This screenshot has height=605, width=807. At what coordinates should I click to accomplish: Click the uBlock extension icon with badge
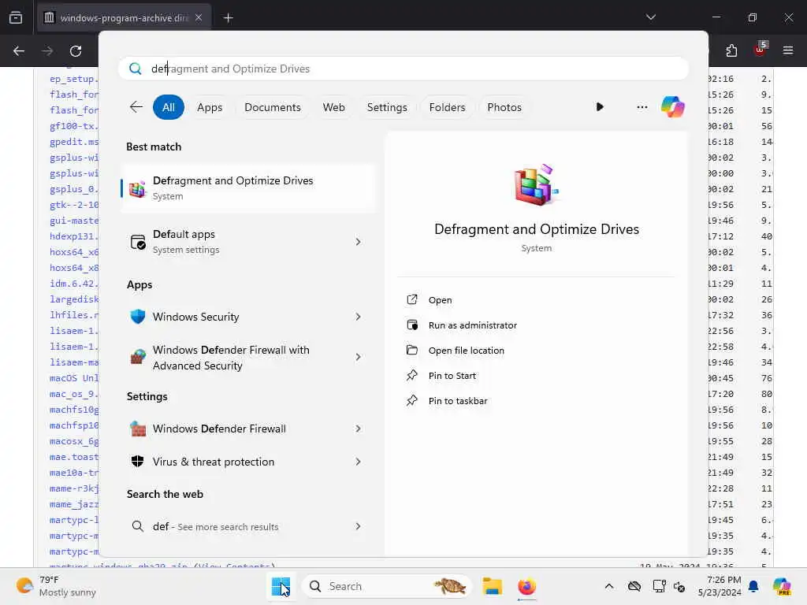pos(760,50)
